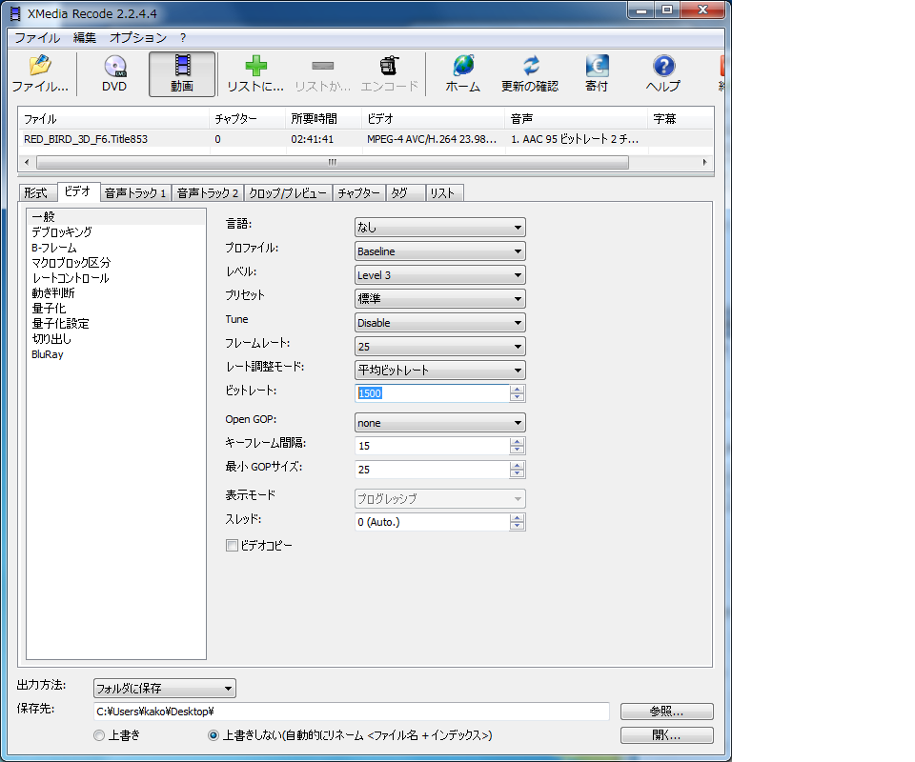Click the 寄付 donate icon
This screenshot has height=762, width=915.
pos(597,66)
